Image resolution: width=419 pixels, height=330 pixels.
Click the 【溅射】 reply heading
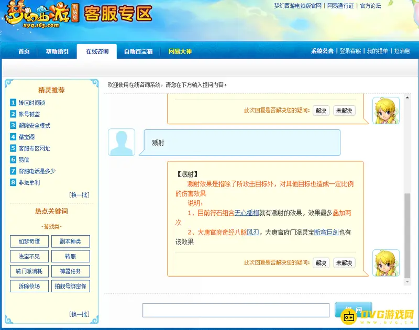pos(188,174)
